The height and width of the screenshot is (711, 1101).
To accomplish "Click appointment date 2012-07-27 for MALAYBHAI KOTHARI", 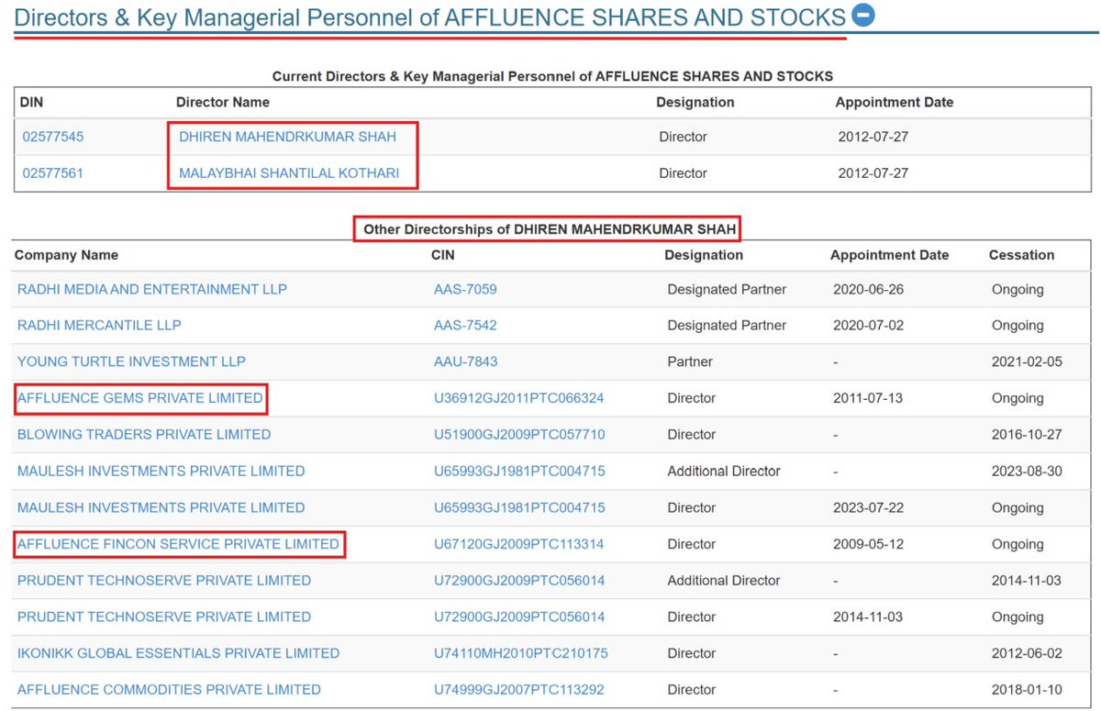I will pos(873,173).
